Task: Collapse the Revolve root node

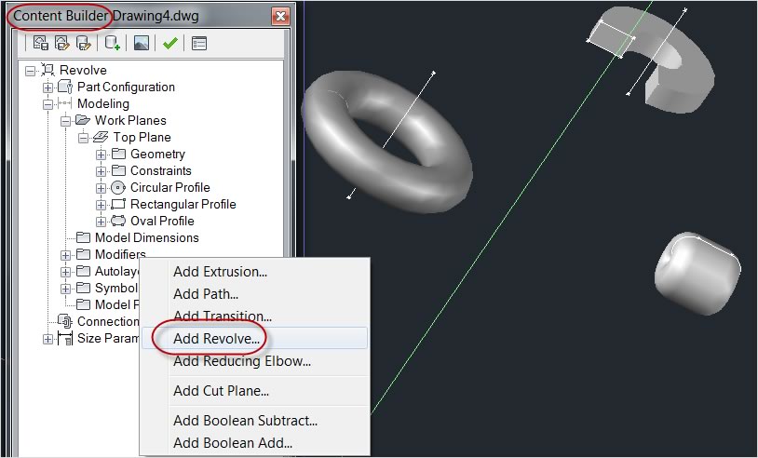Action: (31, 70)
